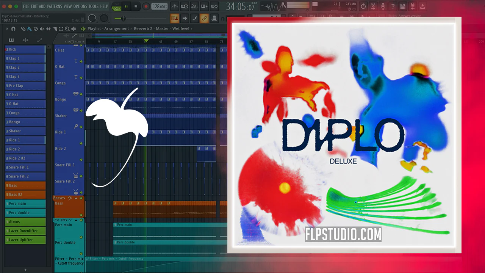Toggle the STEP checkbox
485x273 pixels.
72,42
